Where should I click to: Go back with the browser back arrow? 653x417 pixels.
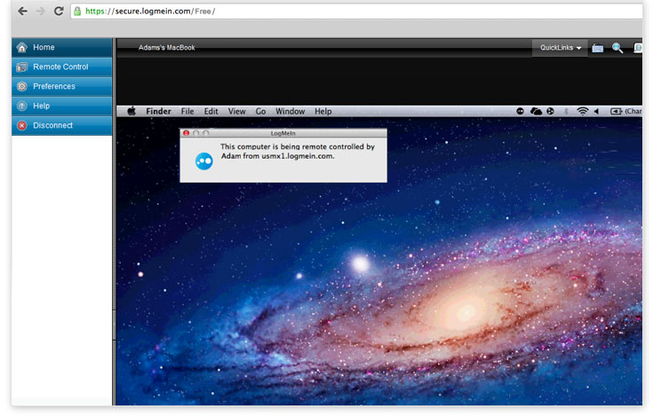click(x=22, y=12)
